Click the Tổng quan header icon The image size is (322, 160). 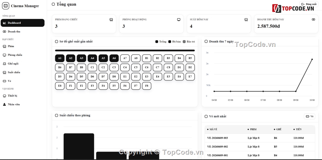click(x=54, y=4)
